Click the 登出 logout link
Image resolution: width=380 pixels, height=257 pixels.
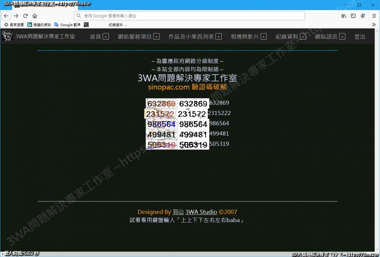[360, 37]
